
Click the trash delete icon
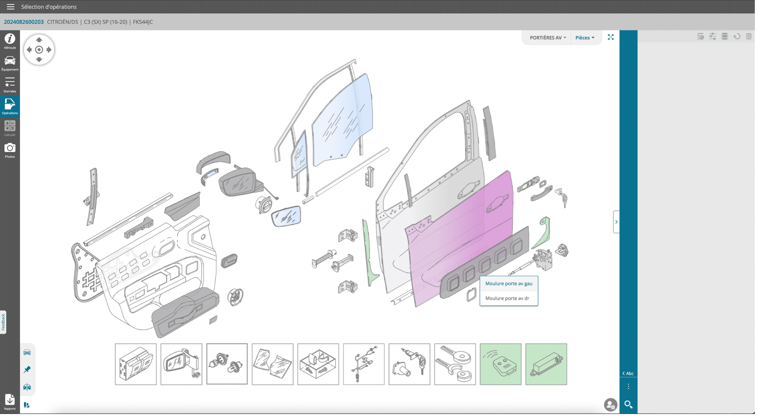coord(749,36)
